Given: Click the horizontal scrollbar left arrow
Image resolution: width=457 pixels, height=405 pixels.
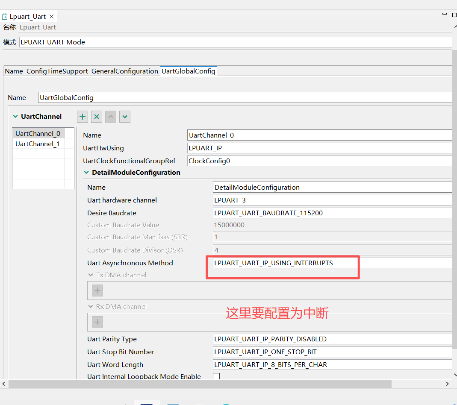Looking at the screenshot, I should pyautogui.click(x=4, y=384).
